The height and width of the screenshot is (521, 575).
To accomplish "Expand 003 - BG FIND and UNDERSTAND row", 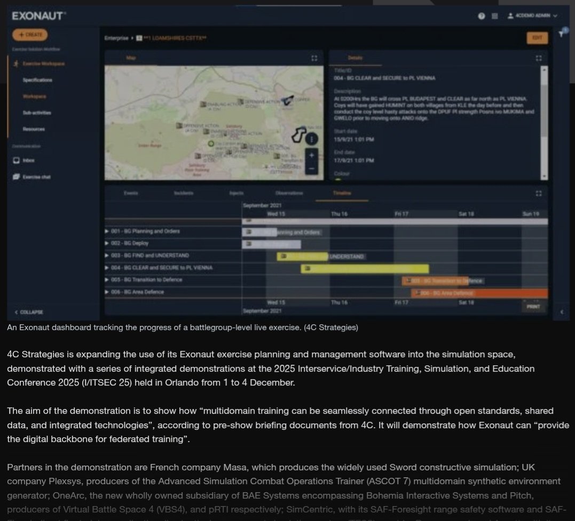I will click(x=107, y=255).
